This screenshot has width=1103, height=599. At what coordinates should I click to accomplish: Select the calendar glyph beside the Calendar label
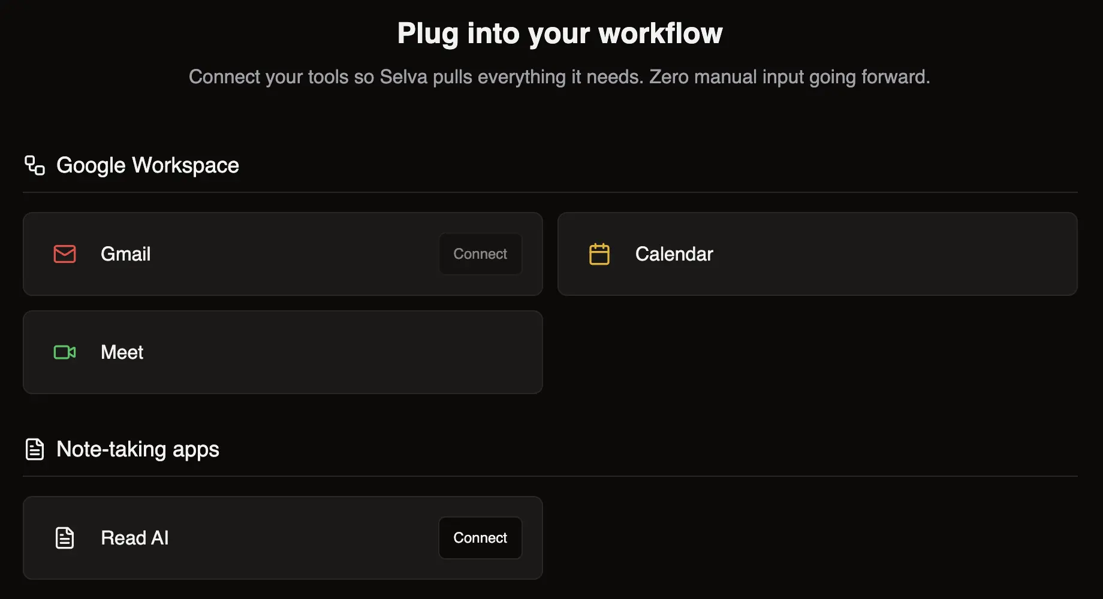pyautogui.click(x=599, y=254)
